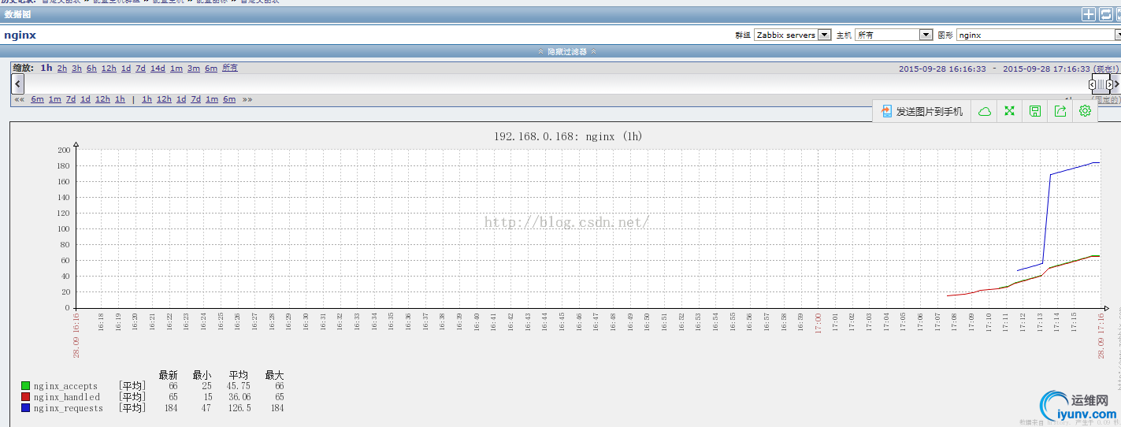Click the «« jump-back arrows
Viewport: 1121px width, 427px height.
[x=20, y=99]
